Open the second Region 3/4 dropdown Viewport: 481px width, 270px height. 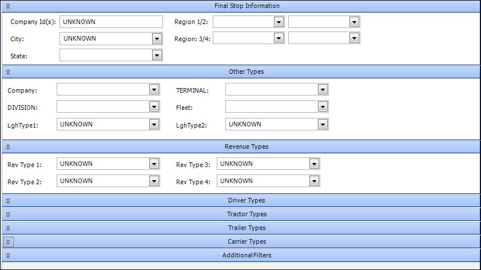pyautogui.click(x=354, y=39)
